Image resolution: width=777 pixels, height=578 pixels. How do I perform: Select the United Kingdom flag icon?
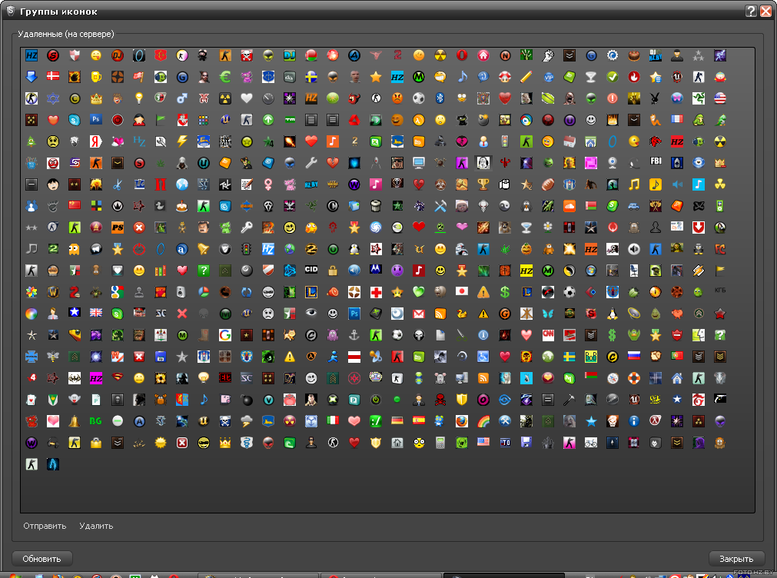(95, 313)
